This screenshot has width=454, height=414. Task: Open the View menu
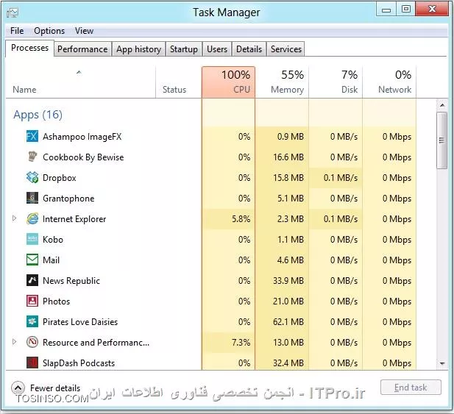click(84, 31)
